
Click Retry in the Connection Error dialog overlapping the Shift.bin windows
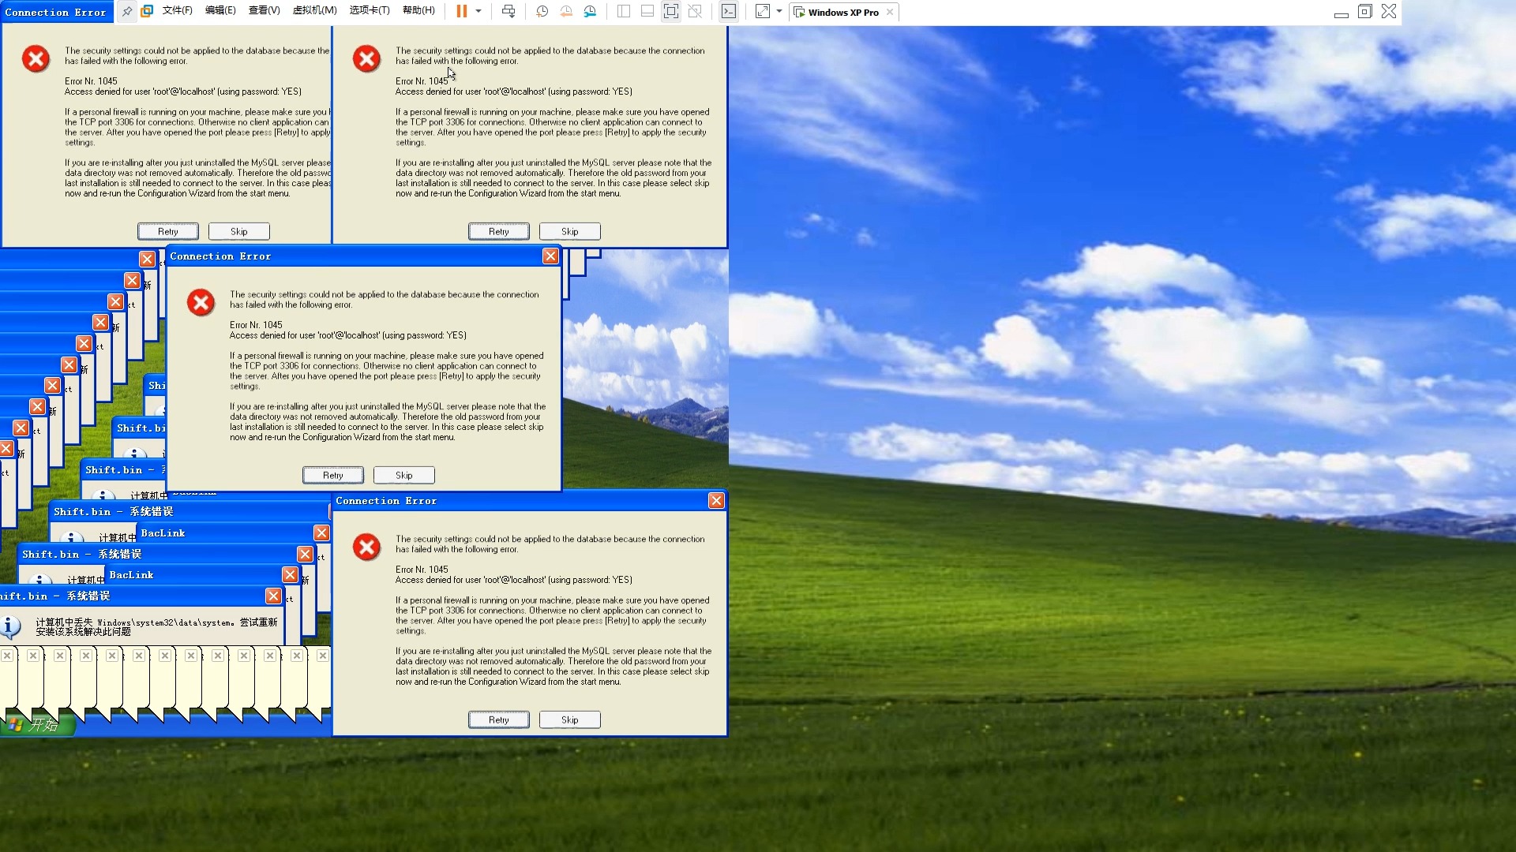pos(333,475)
